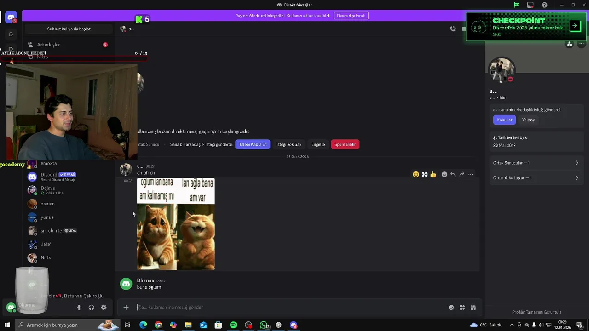Image resolution: width=589 pixels, height=331 pixels.
Task: Open Discord home direct messages icon
Action: click(x=11, y=17)
